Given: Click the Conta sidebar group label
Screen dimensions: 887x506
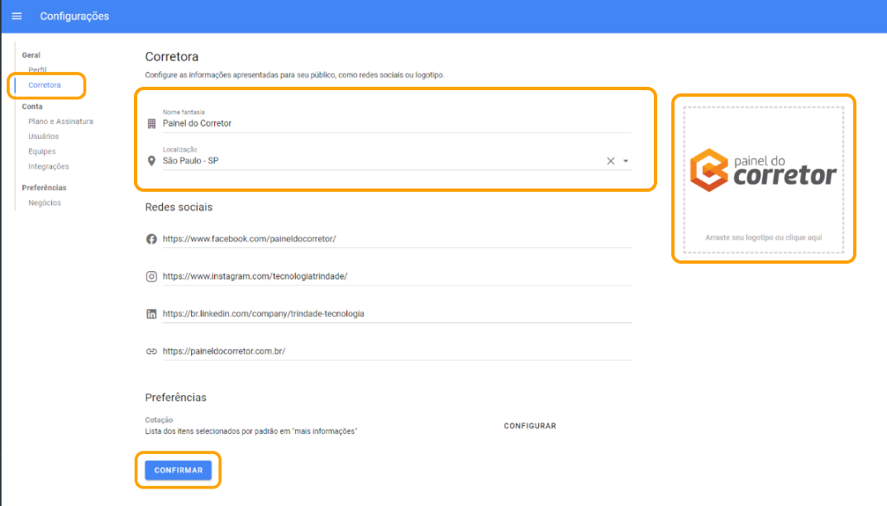Looking at the screenshot, I should [32, 107].
